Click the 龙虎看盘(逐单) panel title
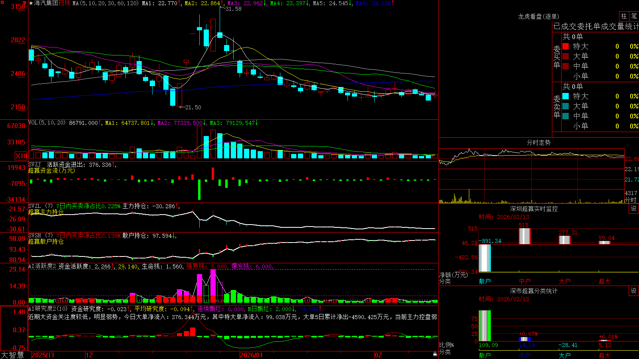The width and height of the screenshot is (639, 359). point(539,16)
